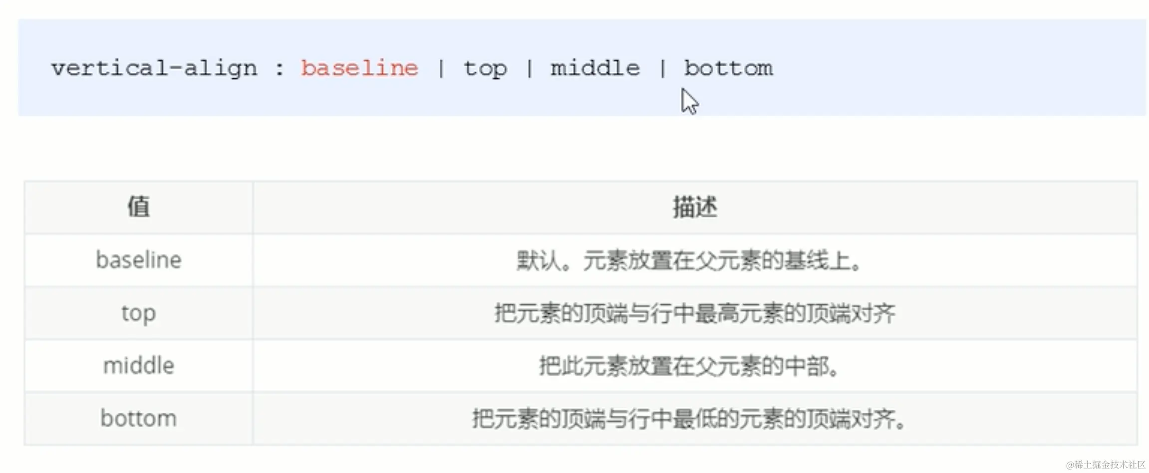Click the red baseline keyword in code

click(359, 68)
